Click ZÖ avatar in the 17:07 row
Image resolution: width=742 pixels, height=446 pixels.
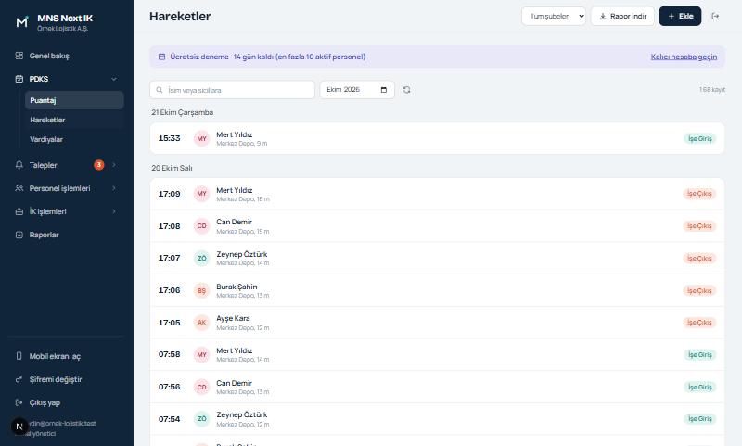[201, 259]
